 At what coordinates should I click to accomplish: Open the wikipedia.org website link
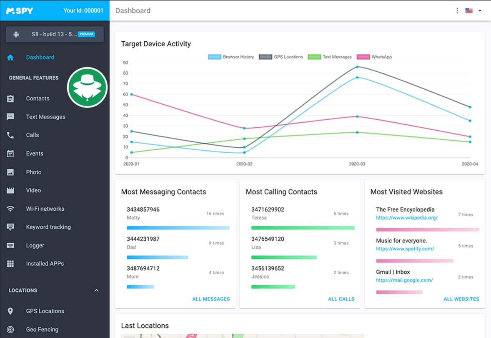tap(406, 217)
